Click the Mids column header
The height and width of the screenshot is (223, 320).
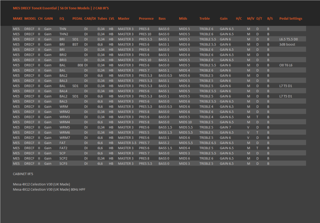(183, 18)
